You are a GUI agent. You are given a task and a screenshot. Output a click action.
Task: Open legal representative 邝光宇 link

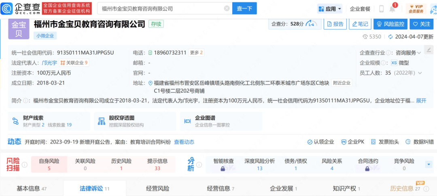pyautogui.click(x=49, y=63)
